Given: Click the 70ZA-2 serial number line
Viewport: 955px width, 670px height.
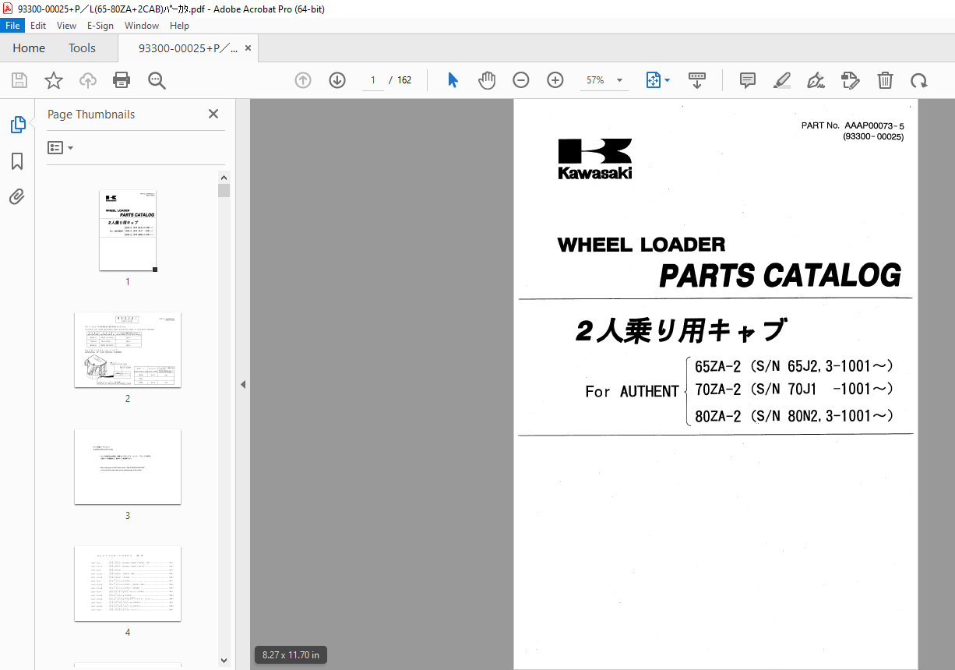Looking at the screenshot, I should point(794,389).
